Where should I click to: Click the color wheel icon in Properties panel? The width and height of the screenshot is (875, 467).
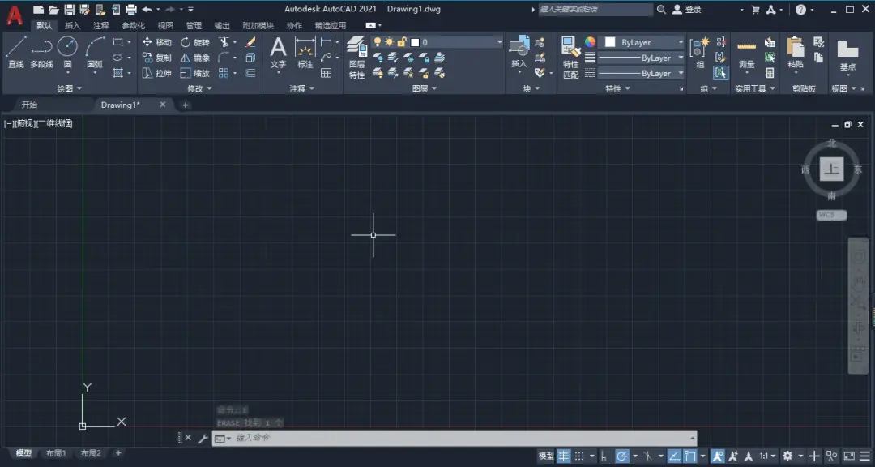click(590, 42)
